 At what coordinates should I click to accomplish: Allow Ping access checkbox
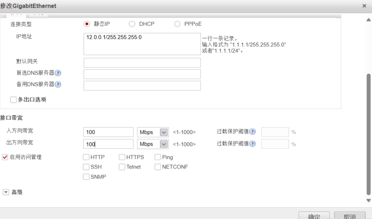(158, 157)
